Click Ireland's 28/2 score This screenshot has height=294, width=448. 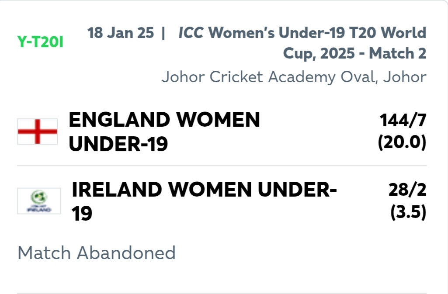(407, 190)
